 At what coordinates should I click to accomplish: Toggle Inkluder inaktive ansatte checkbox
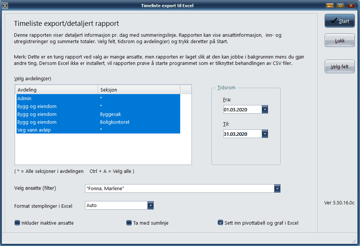point(17,223)
